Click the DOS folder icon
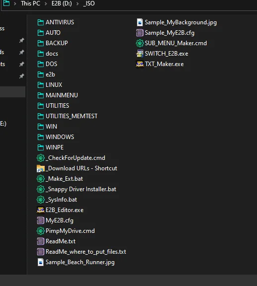This screenshot has width=257, height=286. click(41, 64)
